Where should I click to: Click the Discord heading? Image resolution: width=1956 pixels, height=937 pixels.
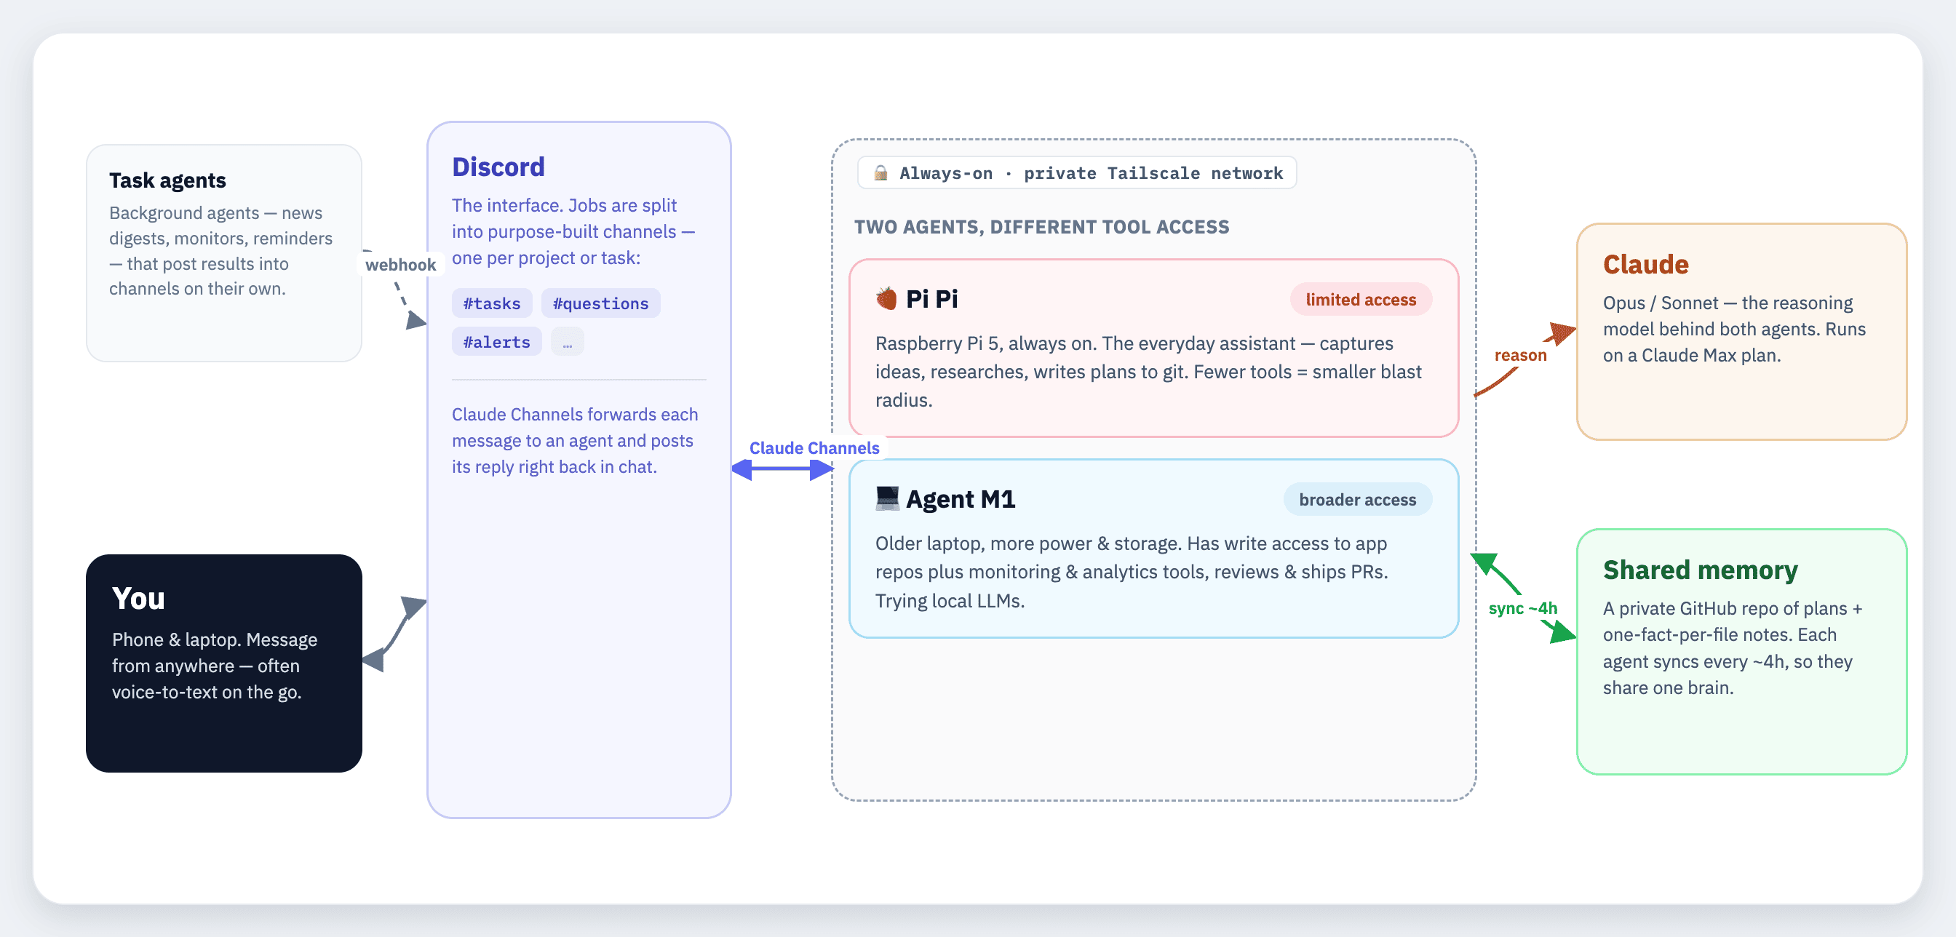pyautogui.click(x=498, y=167)
